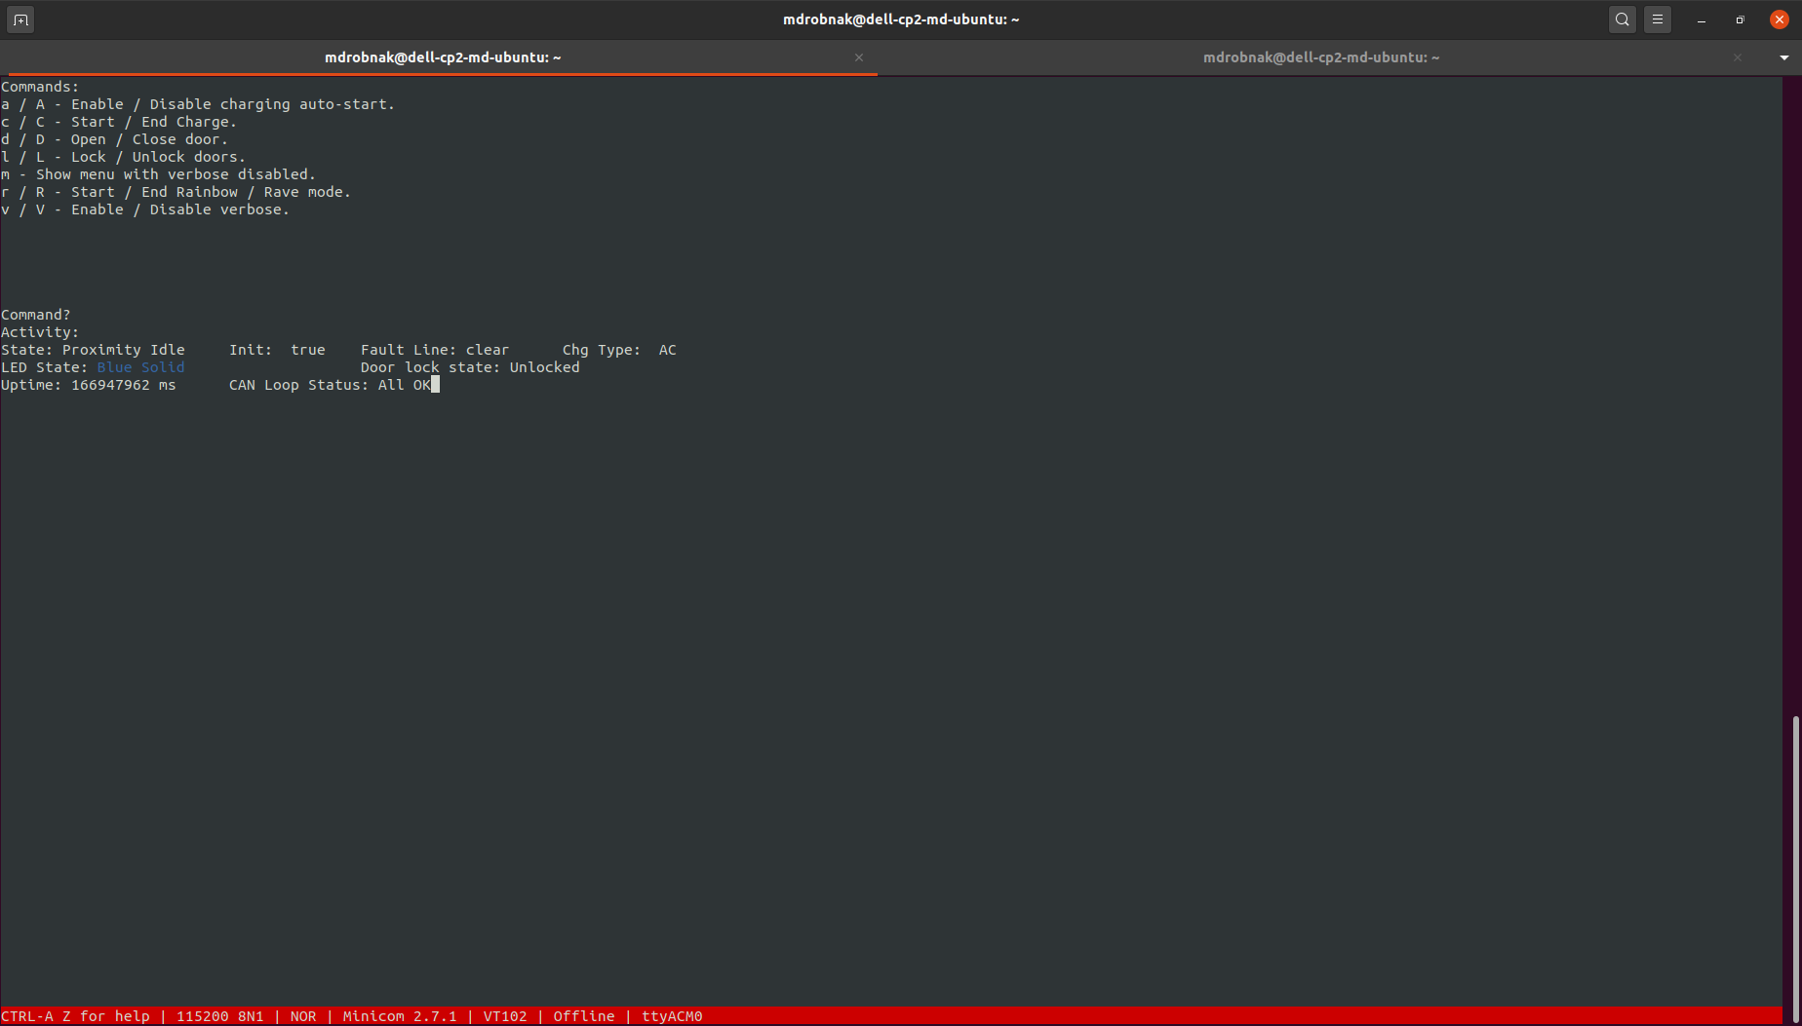Open a new terminal tab
Viewport: 1802px width, 1026px height.
click(20, 19)
